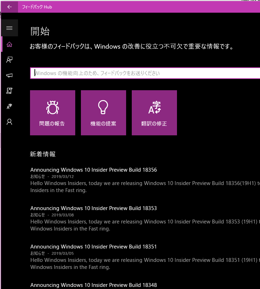
Task: Click the 2019/03/12 date line
Action: [x=52, y=177]
